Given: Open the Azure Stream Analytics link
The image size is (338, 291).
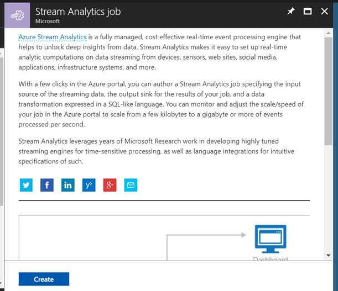Looking at the screenshot, I should pos(53,37).
